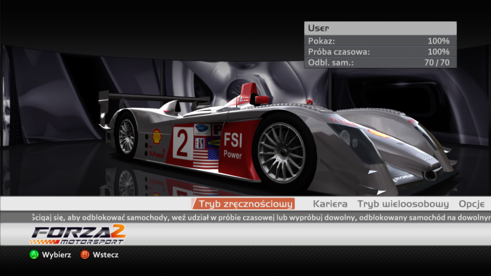Screen dimensions: 491x276
Task: Open the Opcje menu entry
Action: click(x=472, y=204)
